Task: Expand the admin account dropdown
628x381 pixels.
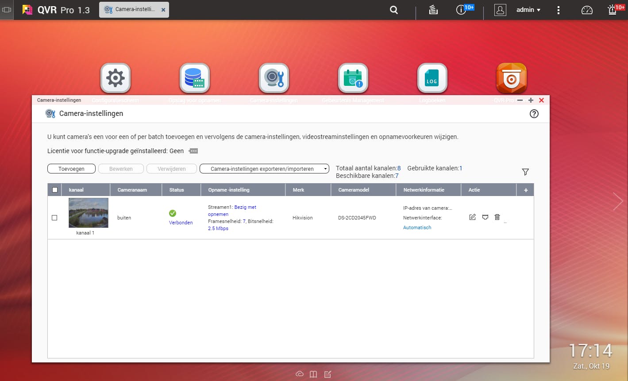Action: point(528,10)
